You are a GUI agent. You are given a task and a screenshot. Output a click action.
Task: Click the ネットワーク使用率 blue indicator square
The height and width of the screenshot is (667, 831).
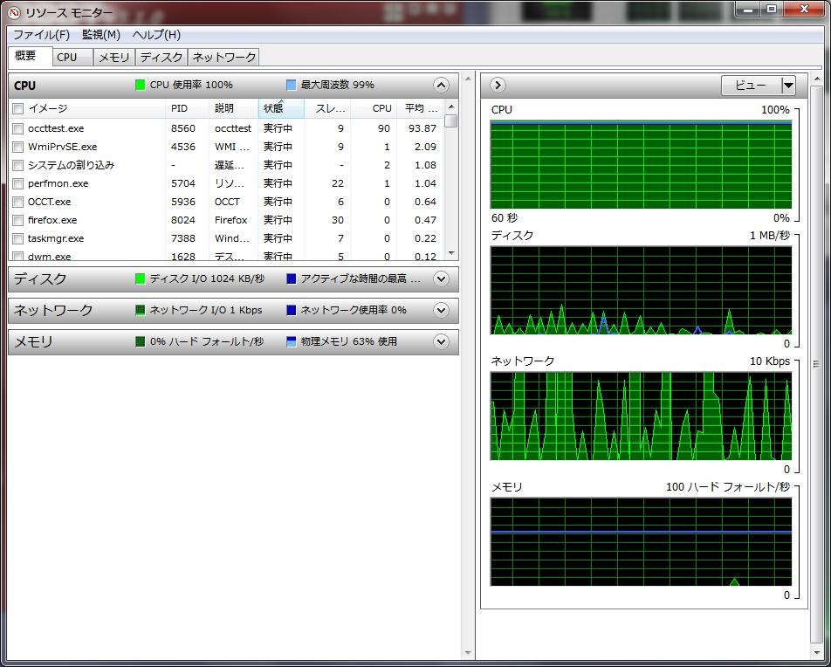(x=291, y=310)
